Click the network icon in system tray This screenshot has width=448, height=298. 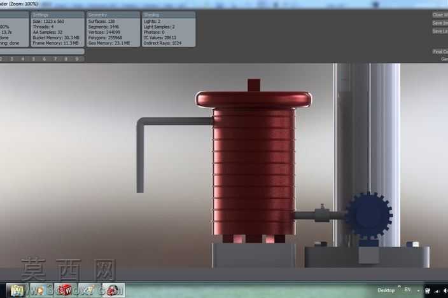(x=428, y=290)
